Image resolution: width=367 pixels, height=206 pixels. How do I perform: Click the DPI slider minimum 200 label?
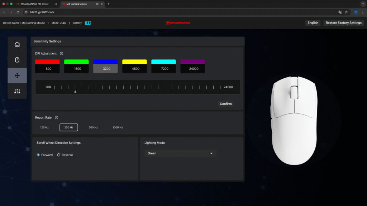point(48,87)
